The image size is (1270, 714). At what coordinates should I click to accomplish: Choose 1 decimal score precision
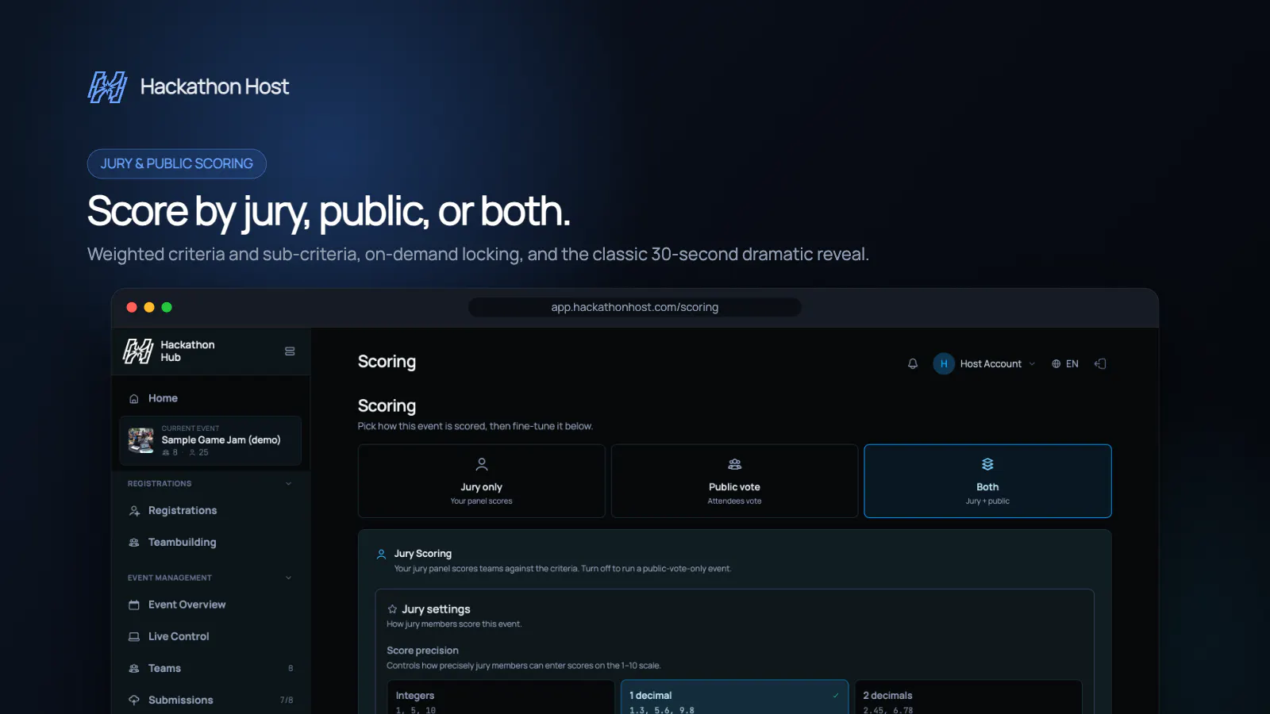click(x=734, y=697)
